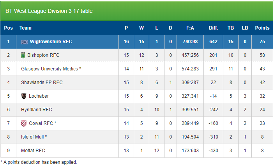The width and height of the screenshot is (274, 165).
Task: Select the Isle of Mull team name
Action: click(x=32, y=137)
